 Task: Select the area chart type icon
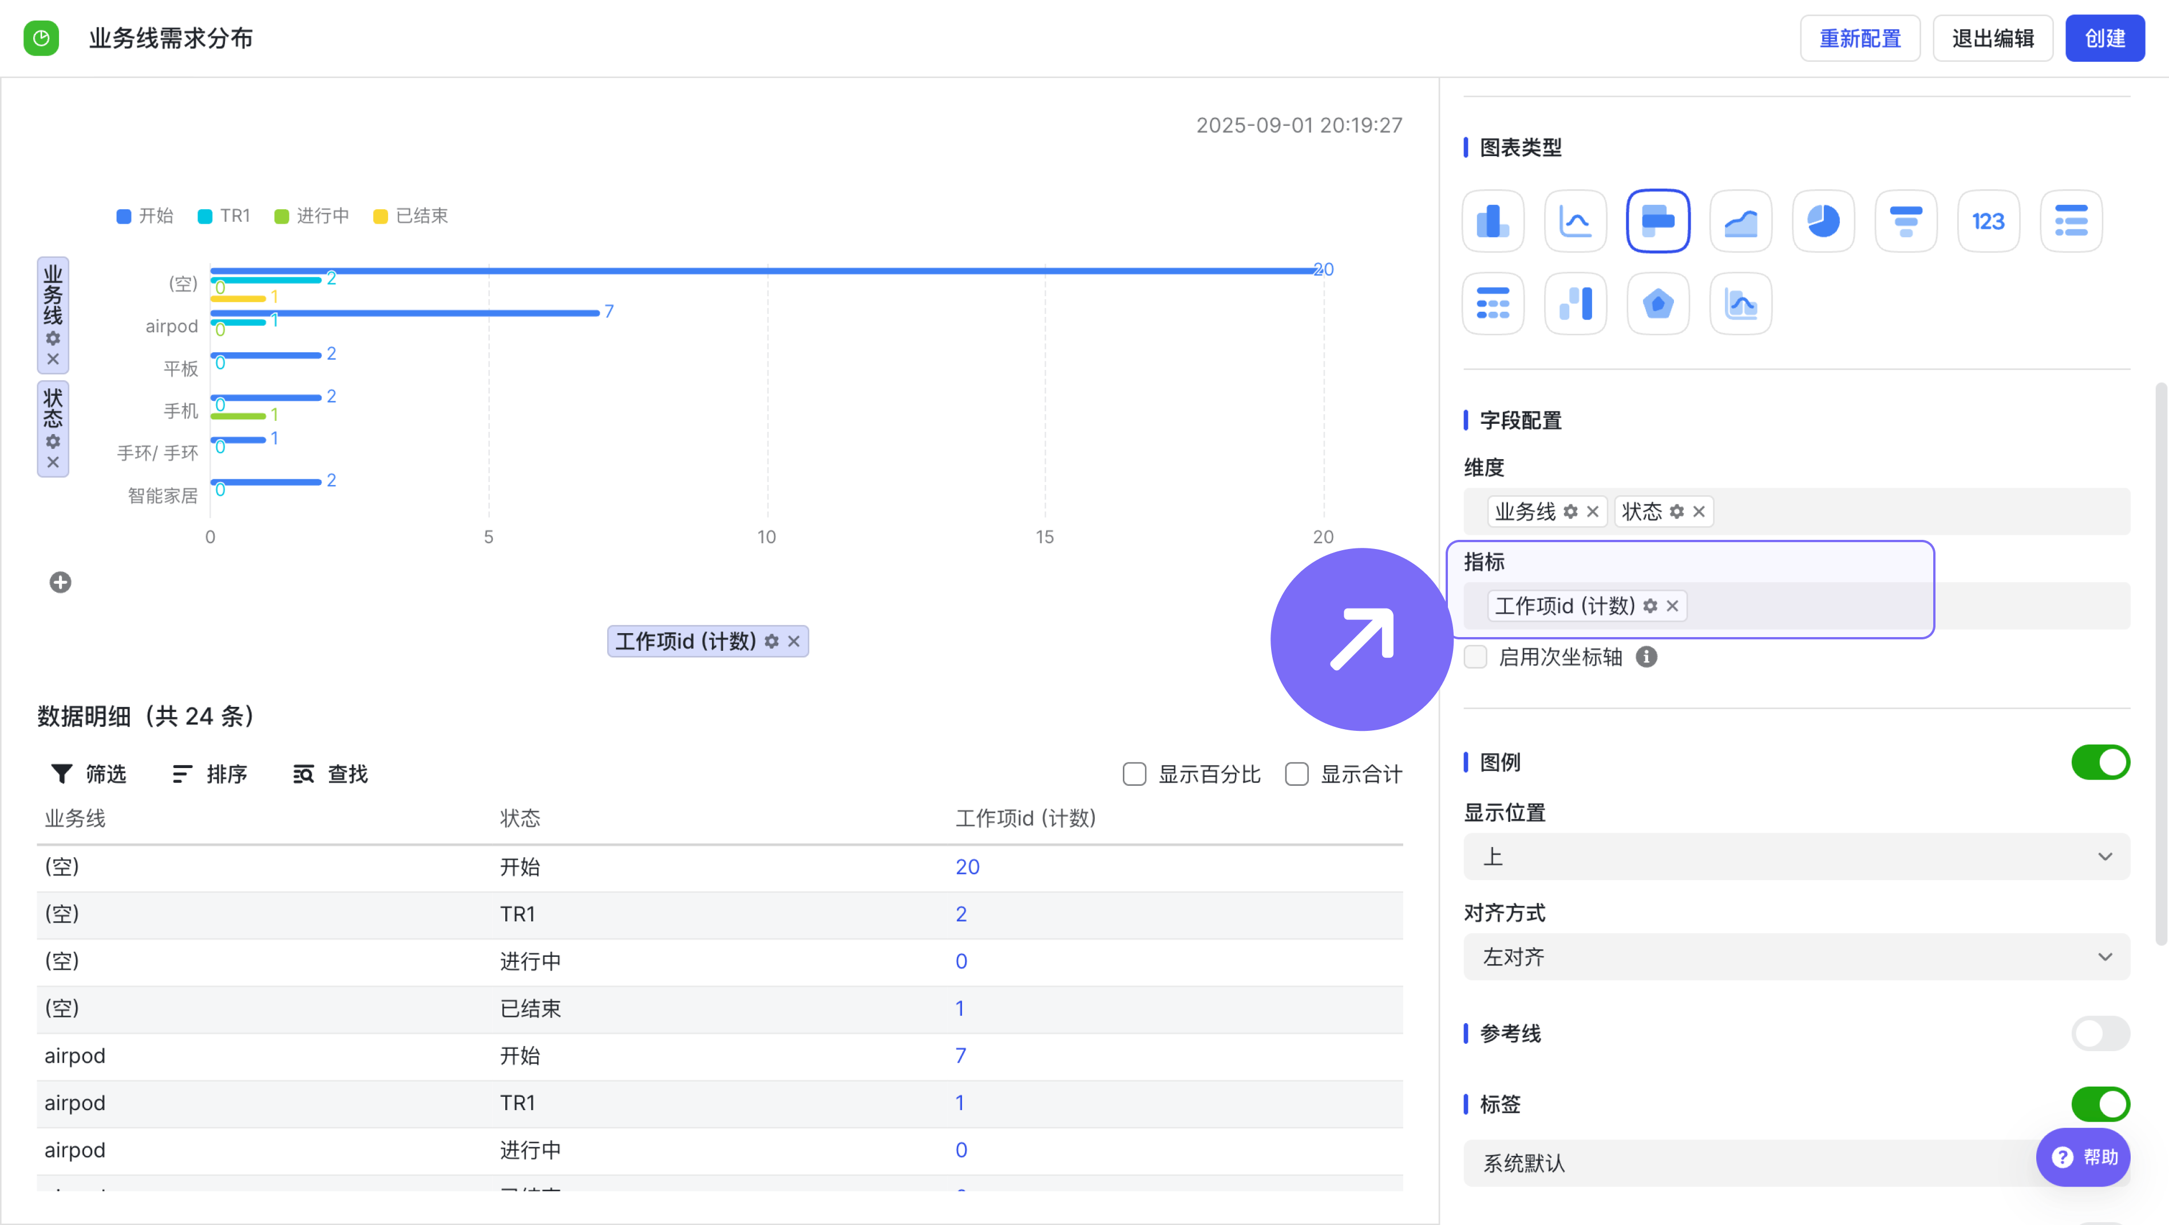pyautogui.click(x=1740, y=221)
